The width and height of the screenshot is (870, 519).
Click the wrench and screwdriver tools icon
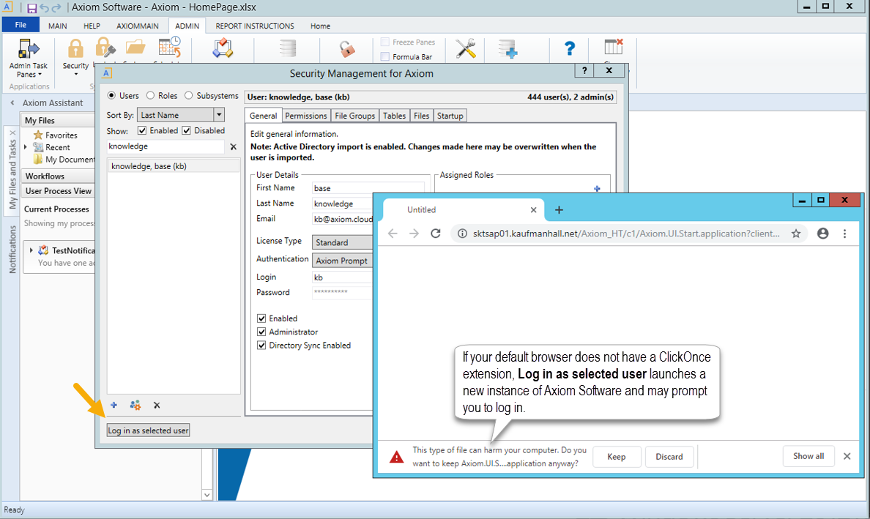coord(466,48)
